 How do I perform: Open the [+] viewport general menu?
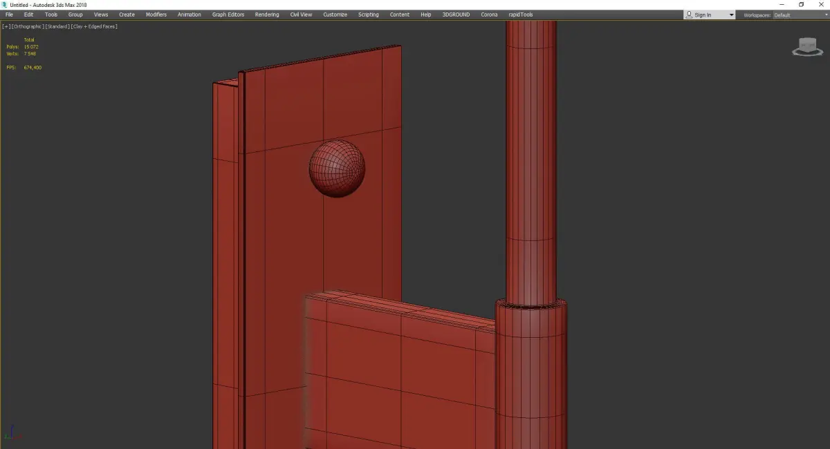(6, 26)
